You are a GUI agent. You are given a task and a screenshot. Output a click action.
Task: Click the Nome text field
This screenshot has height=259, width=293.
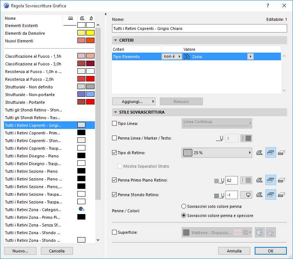(x=199, y=28)
